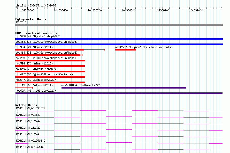The width and height of the screenshot is (230, 153).
Task: Click the chr12:104338465..104339076 region label
Action: 36,5
